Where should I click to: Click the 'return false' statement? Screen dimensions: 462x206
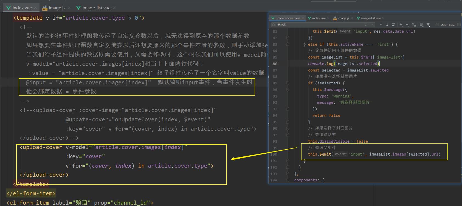tap(326, 116)
